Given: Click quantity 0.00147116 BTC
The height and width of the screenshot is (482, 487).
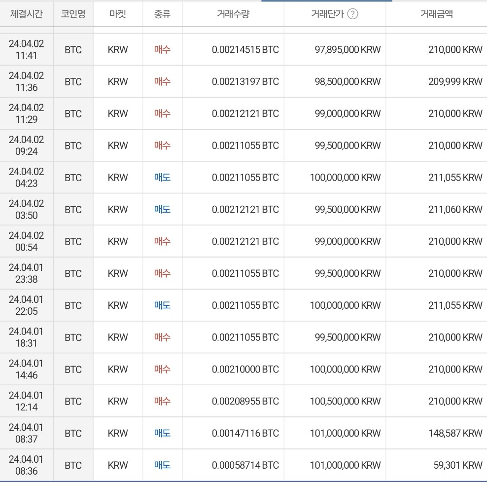Looking at the screenshot, I should tap(245, 434).
